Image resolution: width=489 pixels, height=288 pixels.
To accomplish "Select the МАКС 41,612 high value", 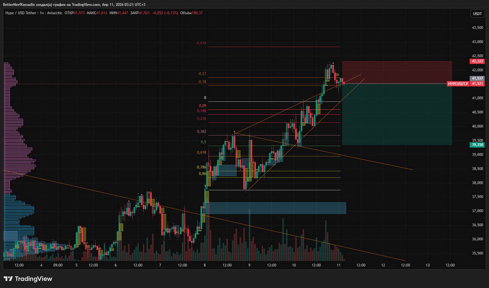I will coord(97,13).
